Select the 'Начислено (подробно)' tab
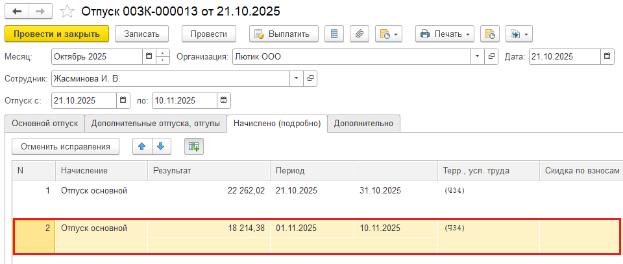This screenshot has height=264, width=623. pos(277,124)
